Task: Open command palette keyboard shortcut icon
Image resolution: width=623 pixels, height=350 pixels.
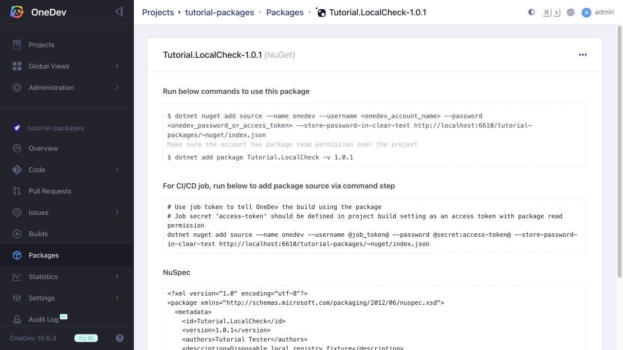Action: (551, 12)
